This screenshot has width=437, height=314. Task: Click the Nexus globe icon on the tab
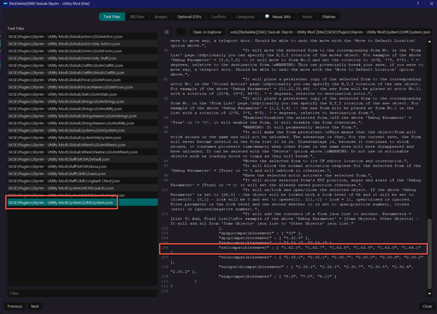(x=267, y=17)
